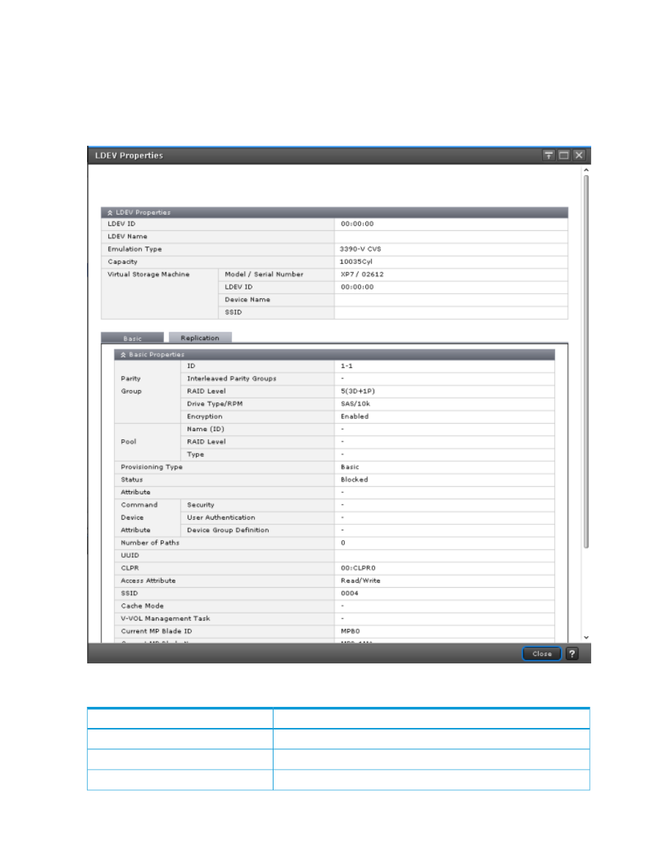
Task: Click the Current MP Blade ID value MPB0
Action: click(350, 631)
